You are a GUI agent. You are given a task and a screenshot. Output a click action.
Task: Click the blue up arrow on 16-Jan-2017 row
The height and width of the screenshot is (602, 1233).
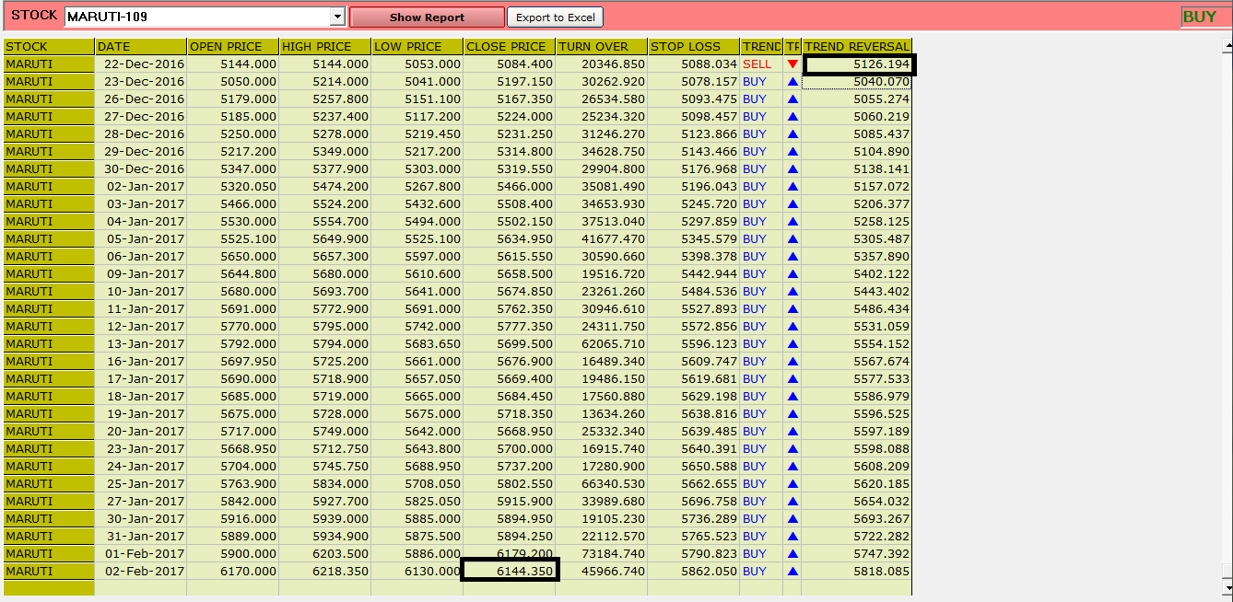pyautogui.click(x=793, y=362)
